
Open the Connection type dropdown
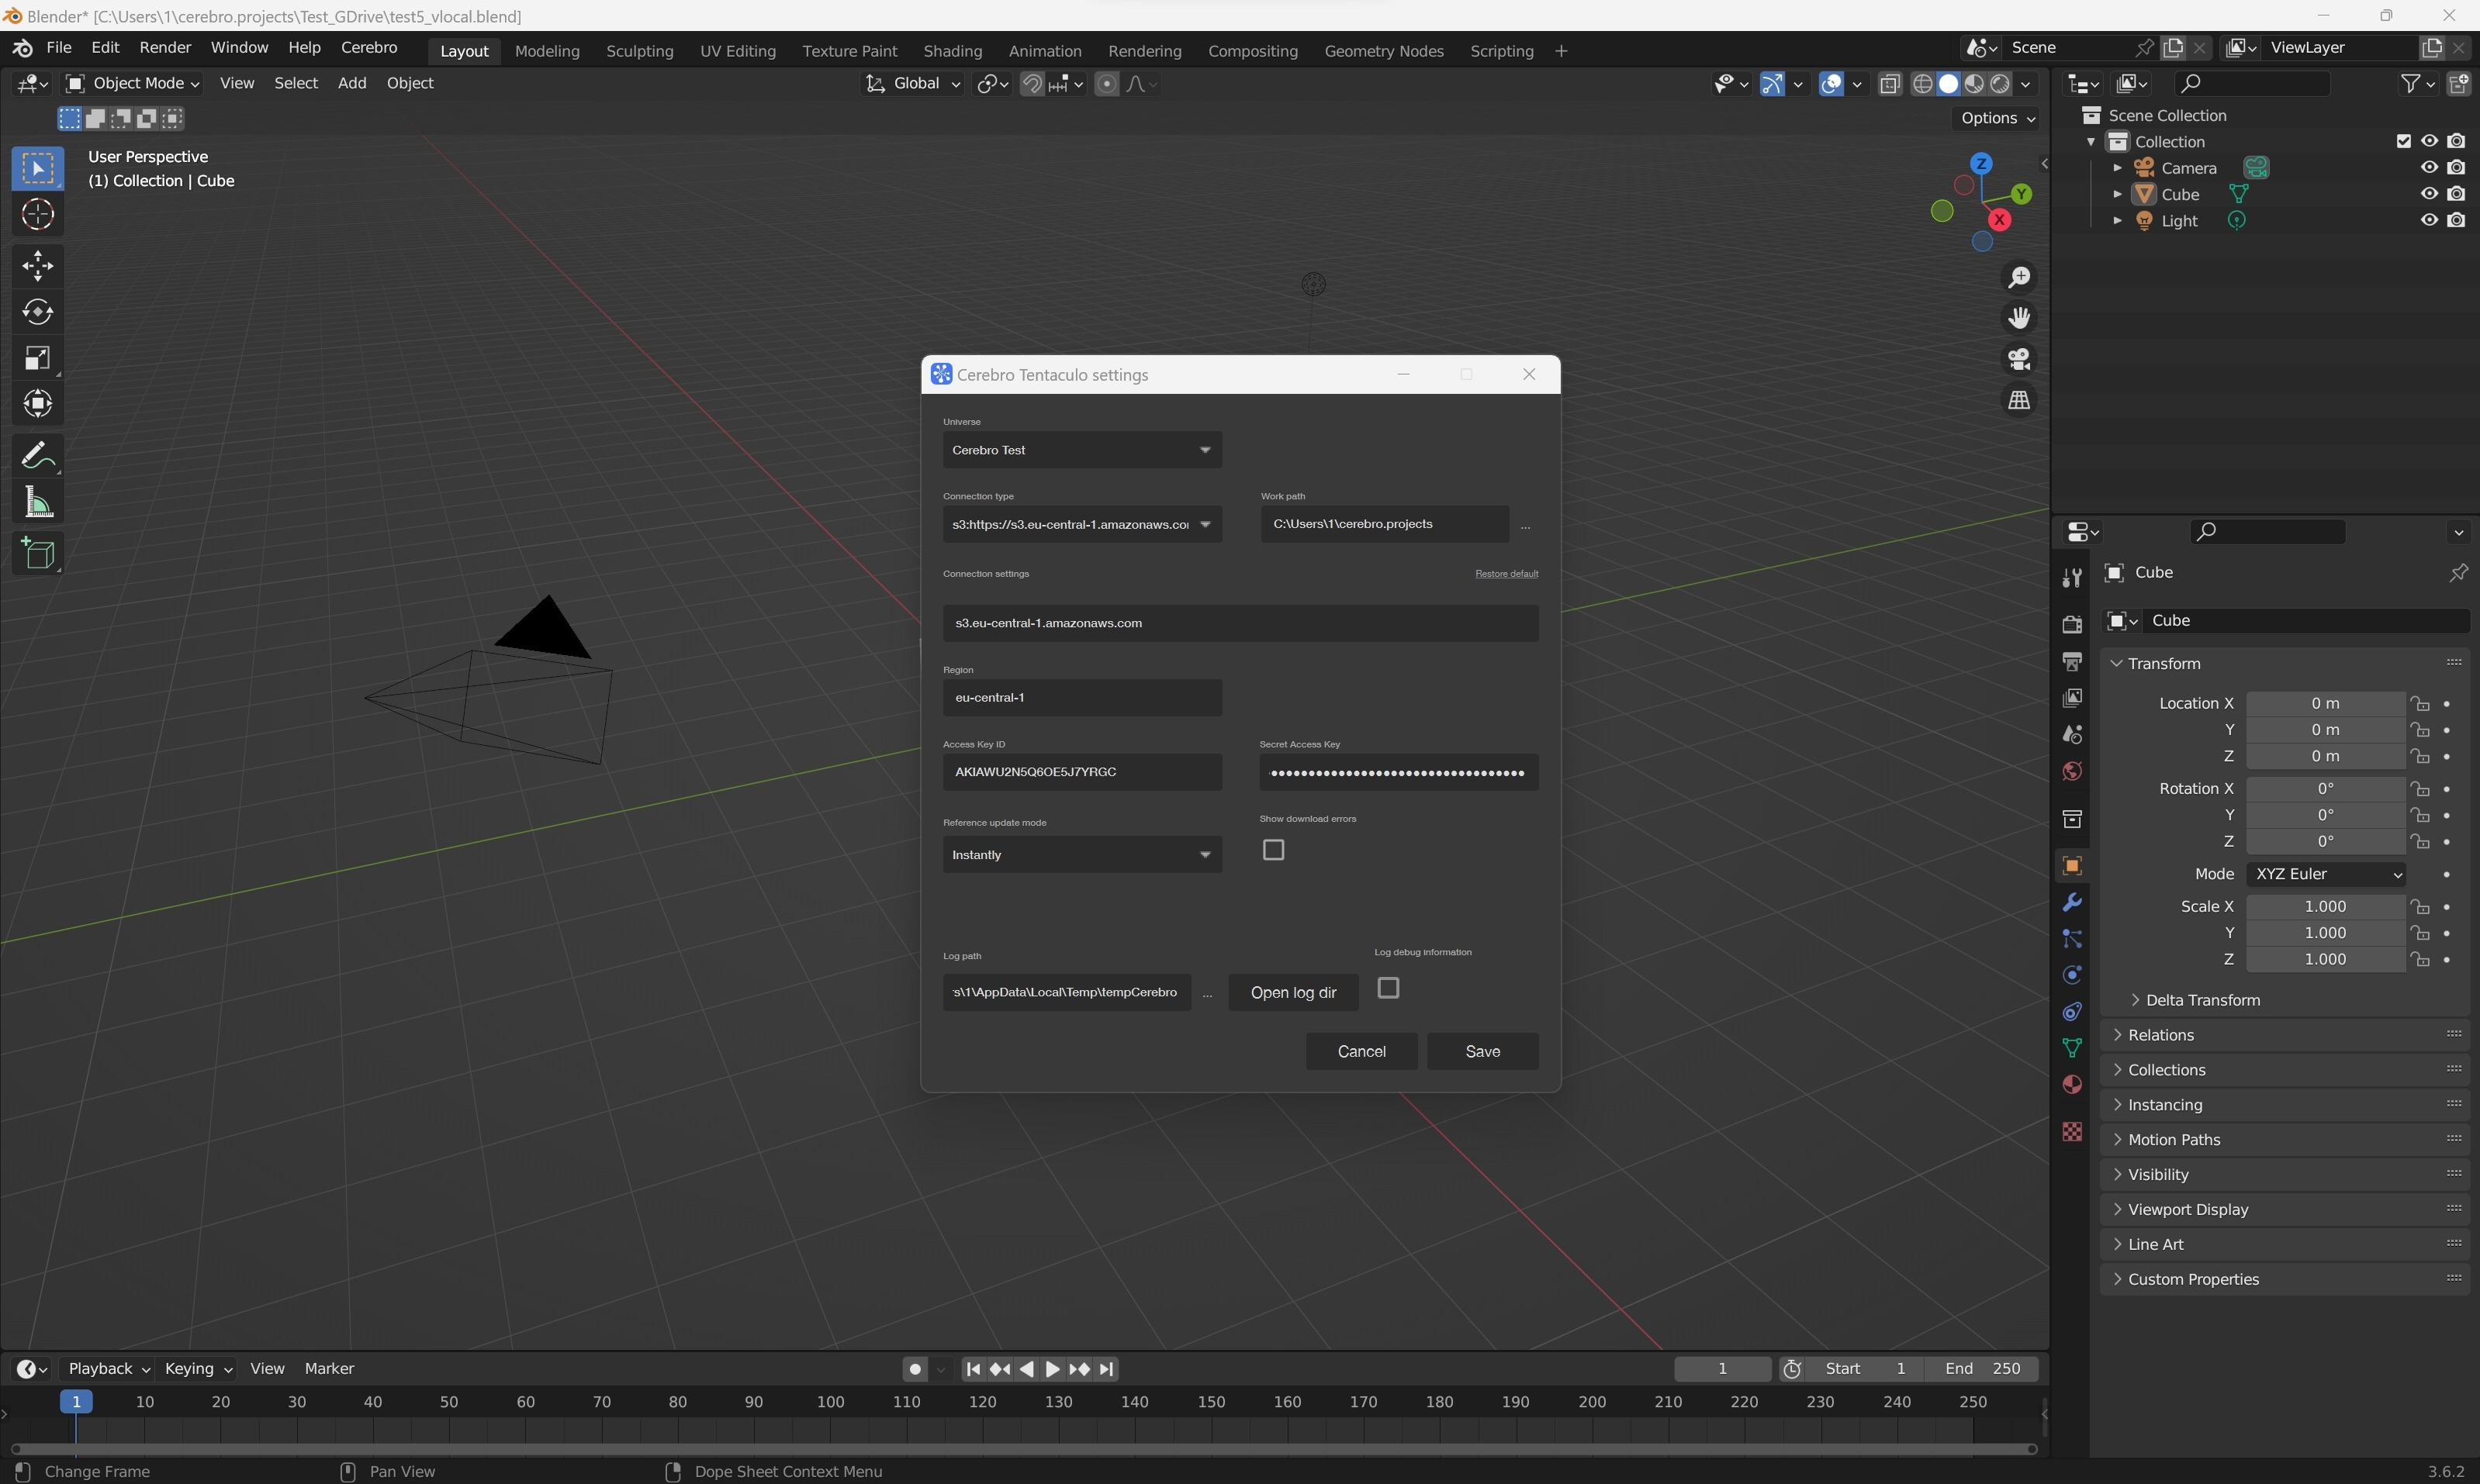point(1081,524)
